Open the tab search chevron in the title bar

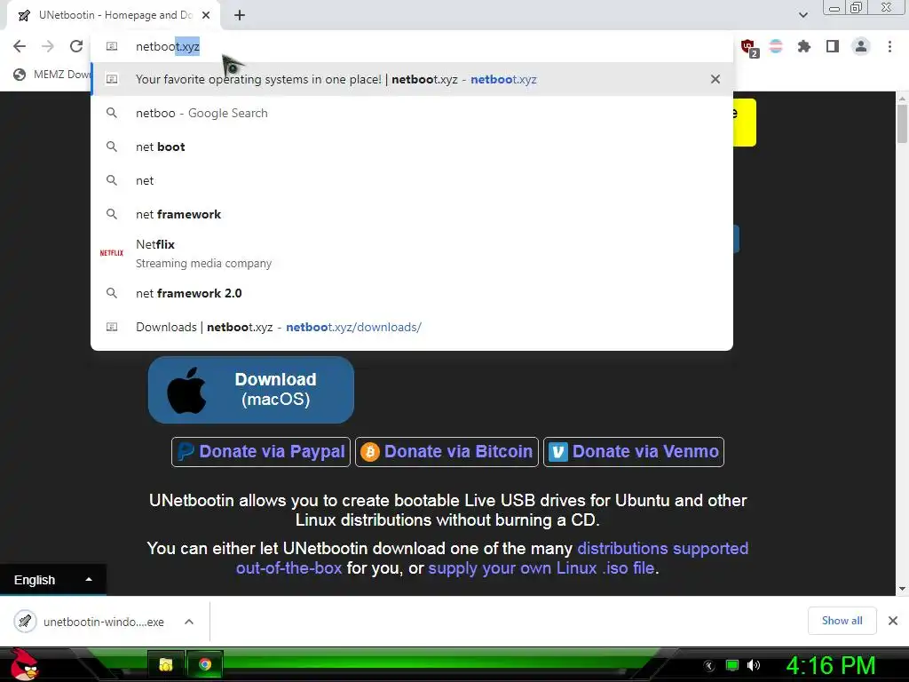click(802, 15)
